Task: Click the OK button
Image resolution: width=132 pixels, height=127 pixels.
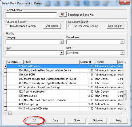Action: click(x=34, y=121)
